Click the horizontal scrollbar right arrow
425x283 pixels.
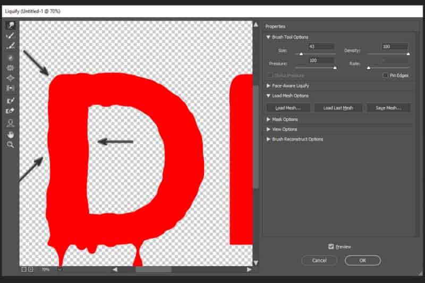click(249, 269)
